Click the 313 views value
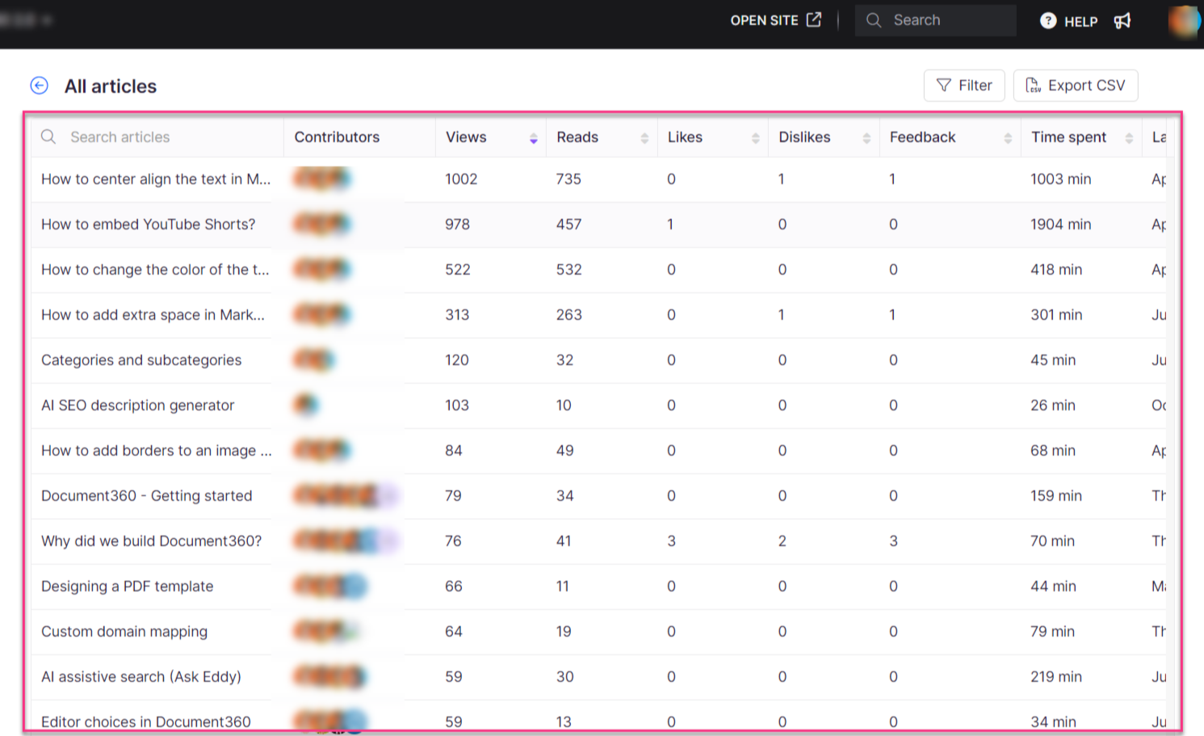 coord(457,314)
